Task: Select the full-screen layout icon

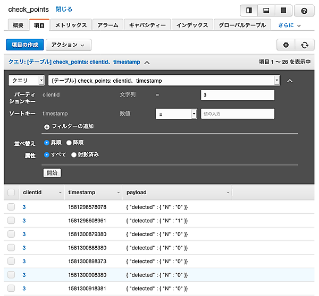Action: 283,10
